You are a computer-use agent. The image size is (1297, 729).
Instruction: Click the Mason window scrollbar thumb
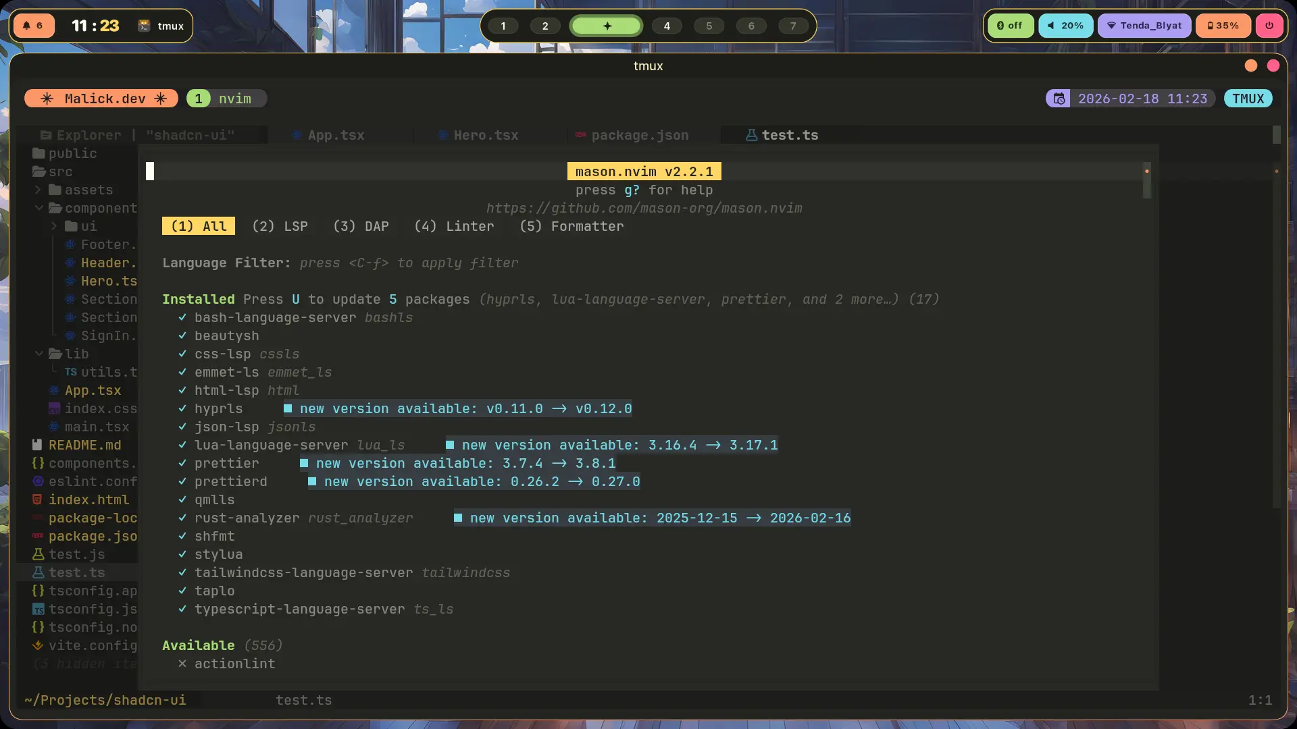click(1146, 180)
